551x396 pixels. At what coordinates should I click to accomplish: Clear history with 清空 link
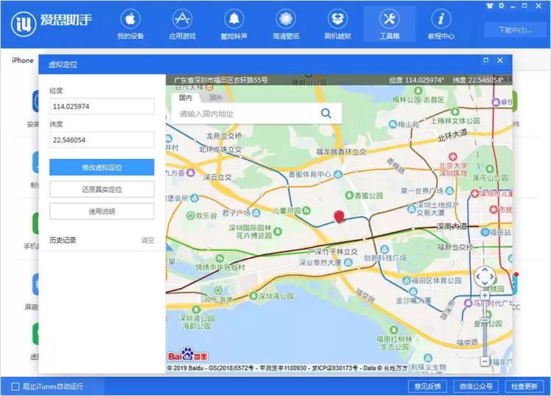(x=147, y=241)
